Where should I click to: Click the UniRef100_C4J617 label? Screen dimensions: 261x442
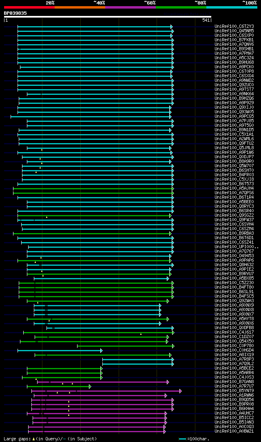pos(234,332)
